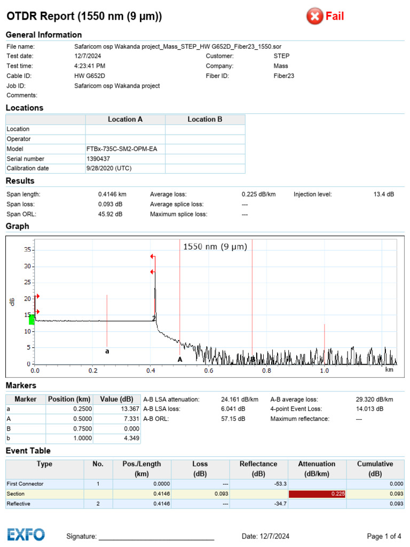Screen dimensions: 410x547
Task: Click the model FTBx-735C-SM2-OPM-EA cell
Action: click(x=125, y=149)
